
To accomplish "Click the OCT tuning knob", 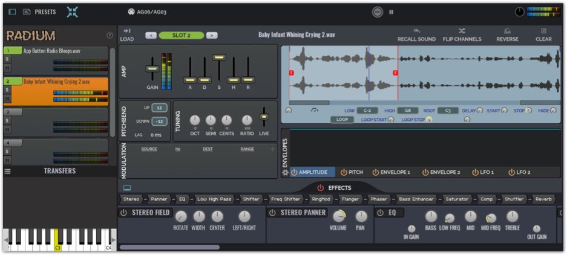I will (x=195, y=120).
